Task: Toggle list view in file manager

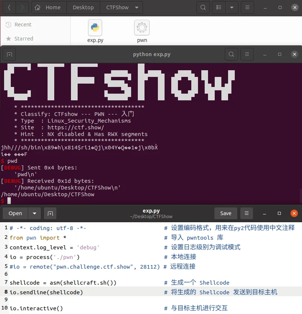Action: (219, 7)
